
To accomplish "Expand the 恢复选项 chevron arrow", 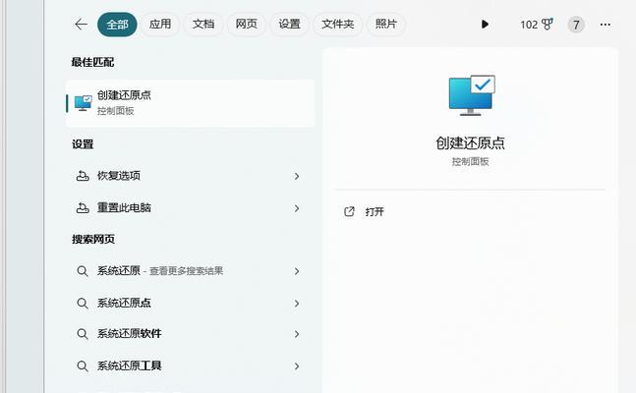I will point(297,176).
